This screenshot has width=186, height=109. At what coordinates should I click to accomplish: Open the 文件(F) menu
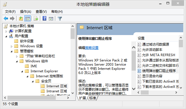(10, 12)
